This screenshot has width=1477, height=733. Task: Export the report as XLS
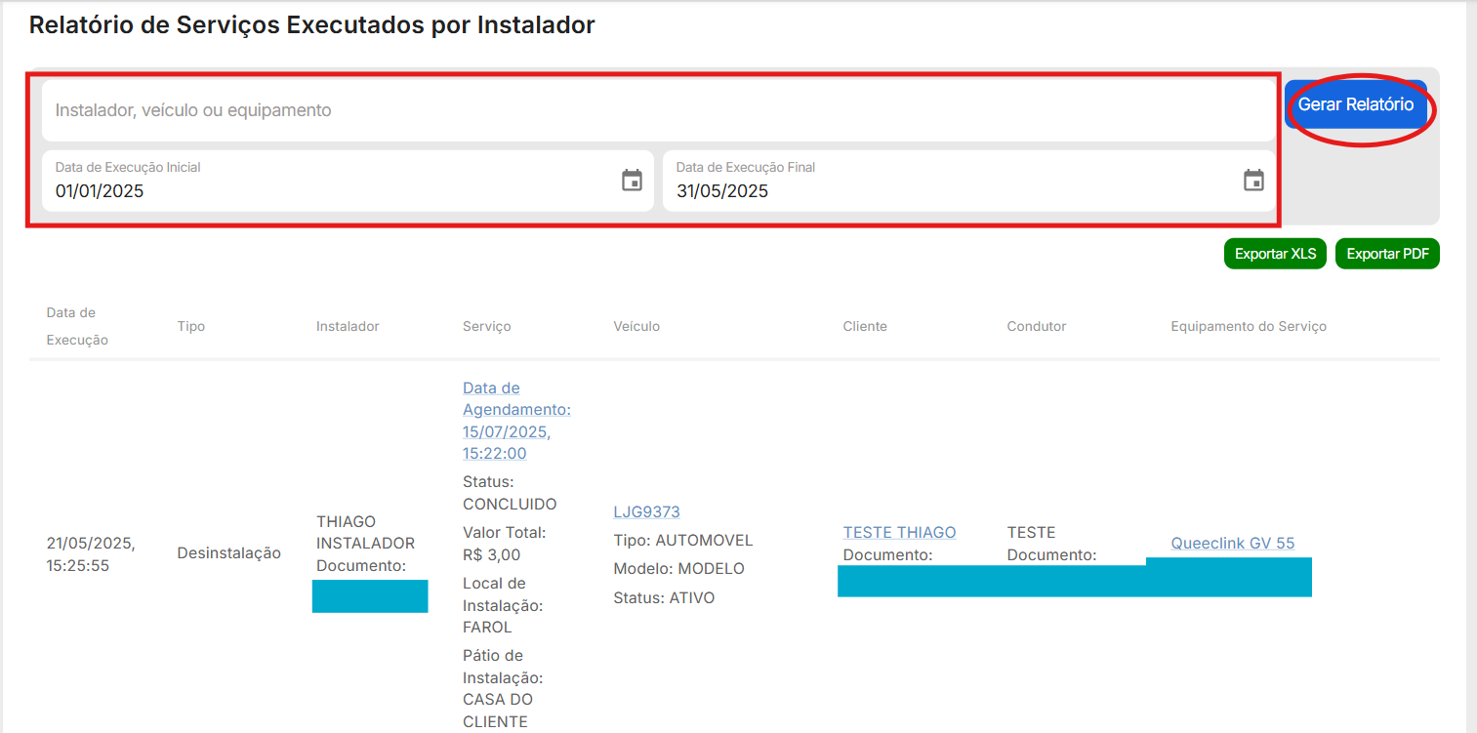(1275, 253)
